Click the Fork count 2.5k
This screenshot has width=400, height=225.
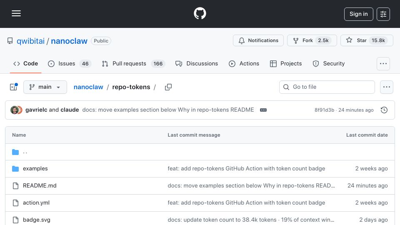click(x=323, y=40)
